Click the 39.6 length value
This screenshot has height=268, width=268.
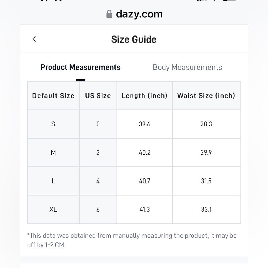145,124
